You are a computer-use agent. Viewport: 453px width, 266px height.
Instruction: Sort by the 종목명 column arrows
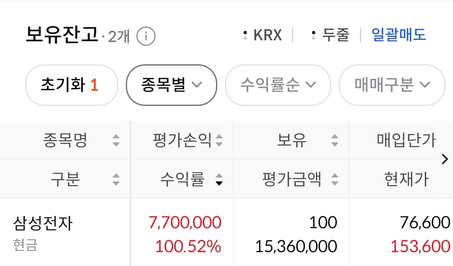coord(116,140)
